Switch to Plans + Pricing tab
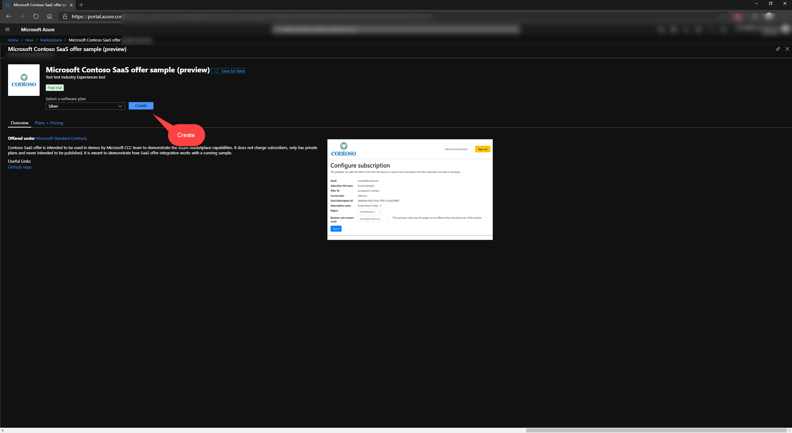The image size is (792, 433). point(49,123)
